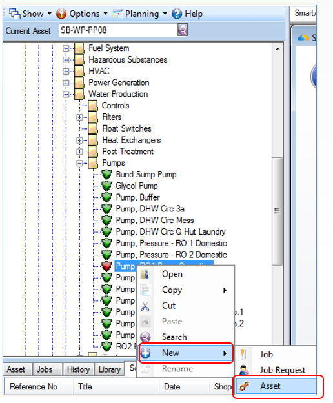Switch to the History tab
The height and width of the screenshot is (403, 333).
click(x=78, y=369)
